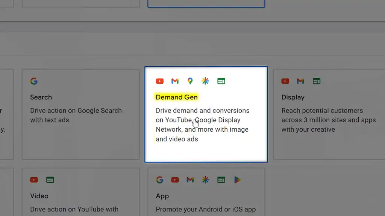
Task: Click Display Network icon in App card
Action: 221,180
